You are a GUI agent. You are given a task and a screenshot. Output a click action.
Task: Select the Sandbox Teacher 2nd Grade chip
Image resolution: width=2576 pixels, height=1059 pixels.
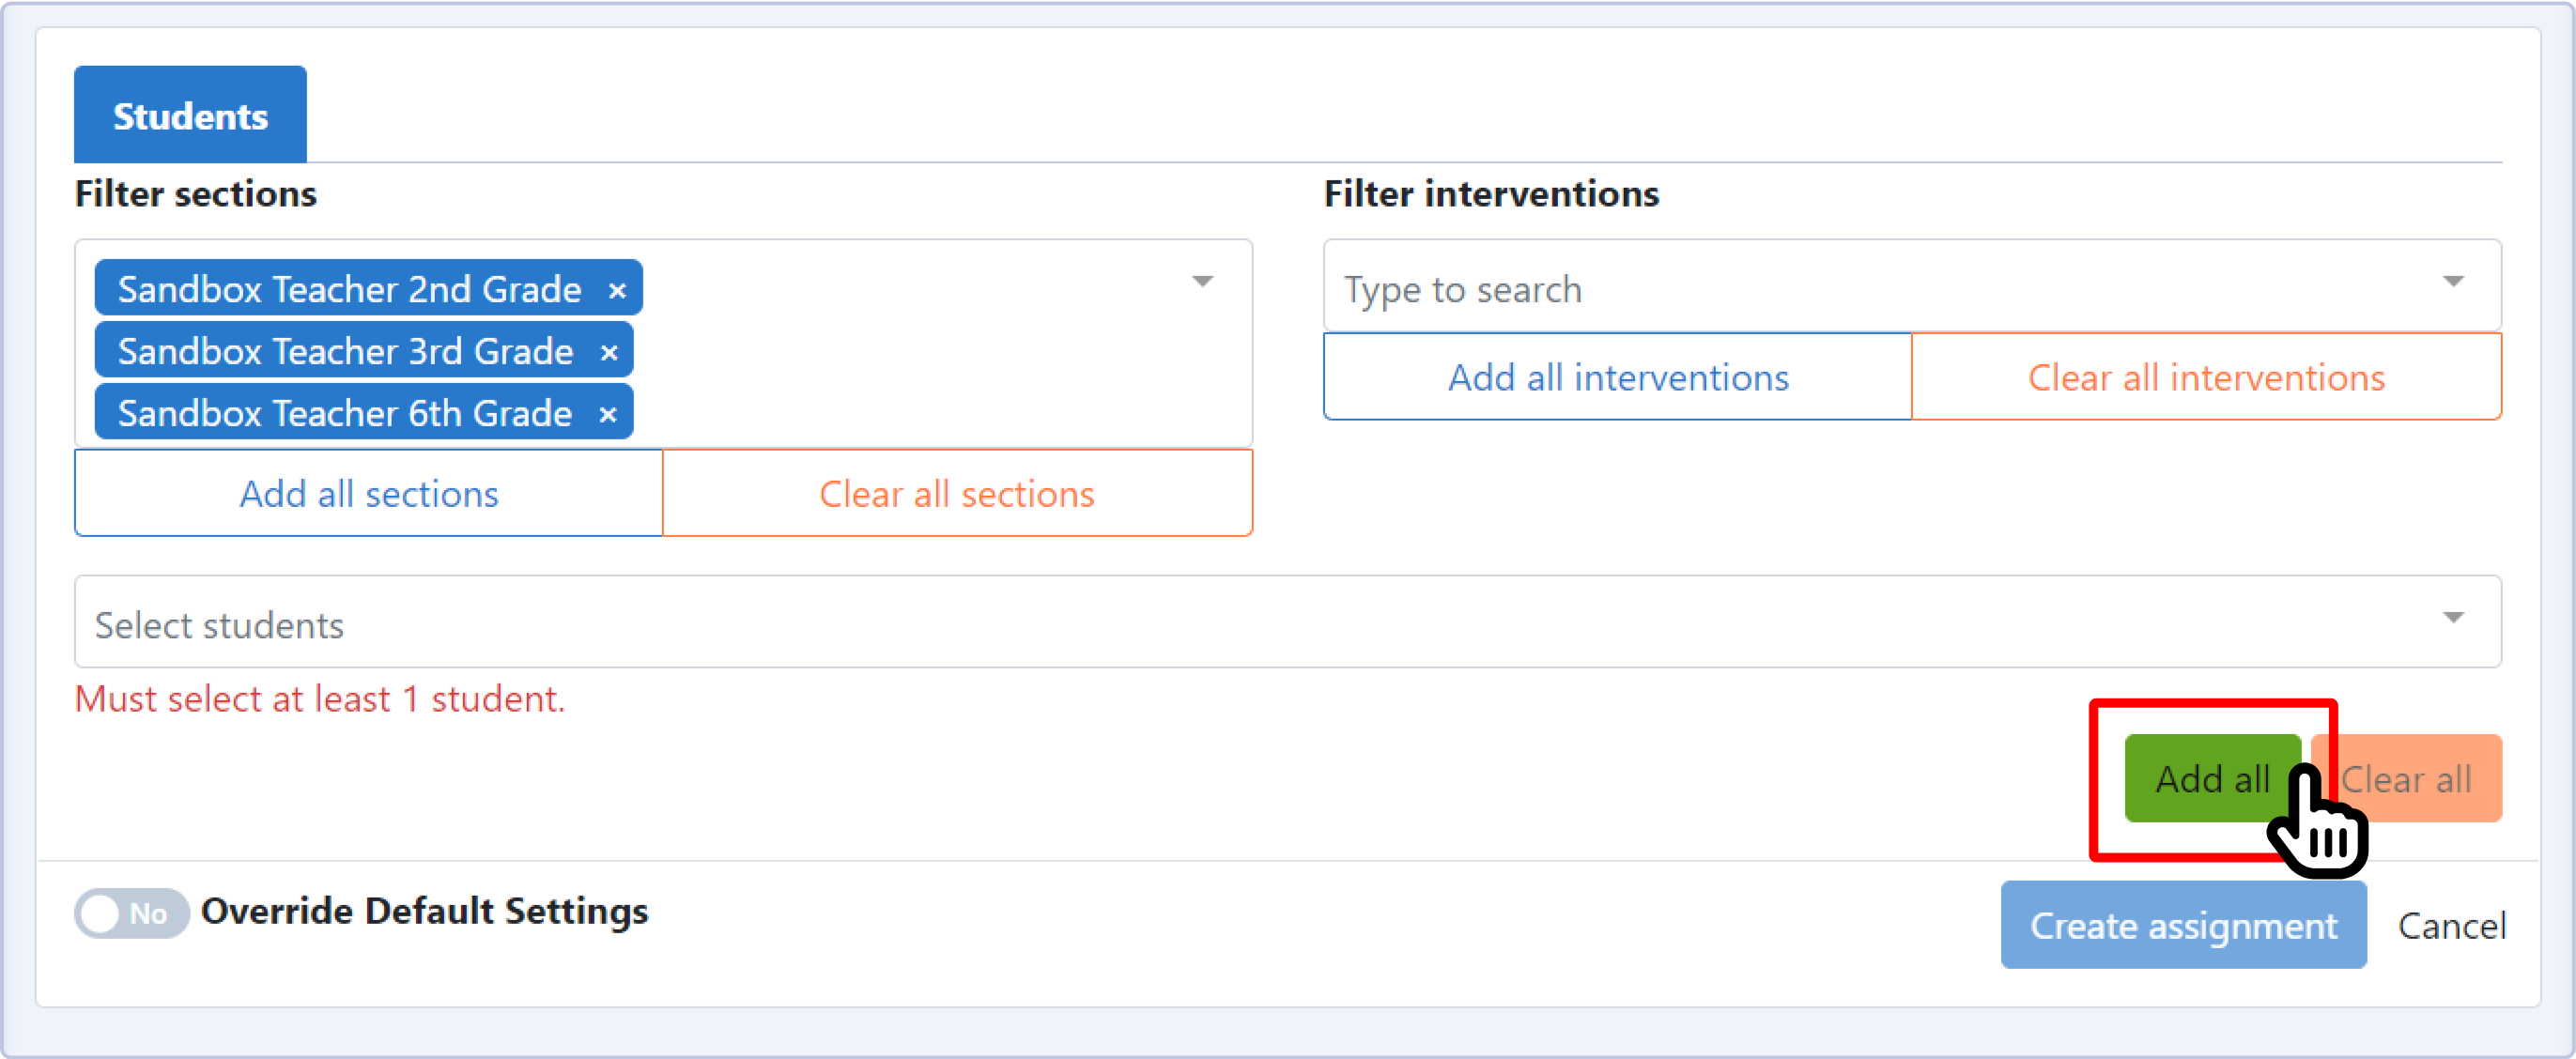(349, 289)
